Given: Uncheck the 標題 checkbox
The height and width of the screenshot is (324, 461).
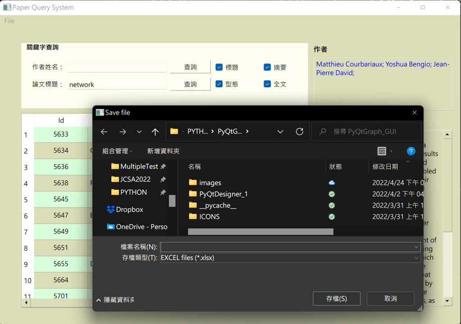Looking at the screenshot, I should (x=219, y=67).
